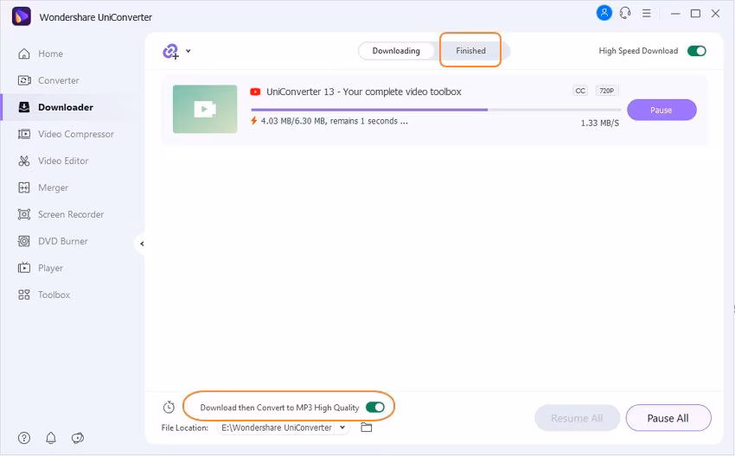
Task: Switch to the Finished tab
Action: [x=470, y=51]
